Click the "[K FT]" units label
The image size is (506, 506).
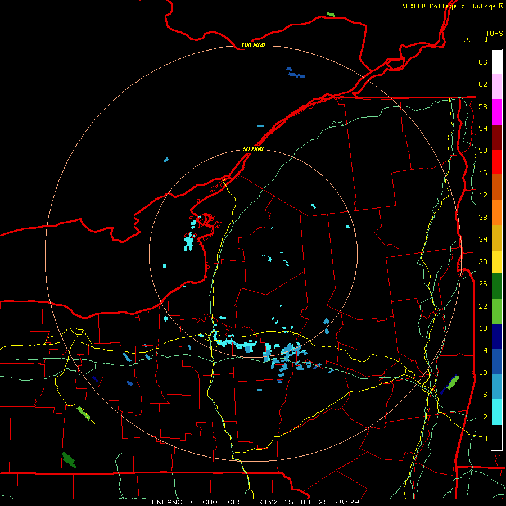(x=475, y=39)
